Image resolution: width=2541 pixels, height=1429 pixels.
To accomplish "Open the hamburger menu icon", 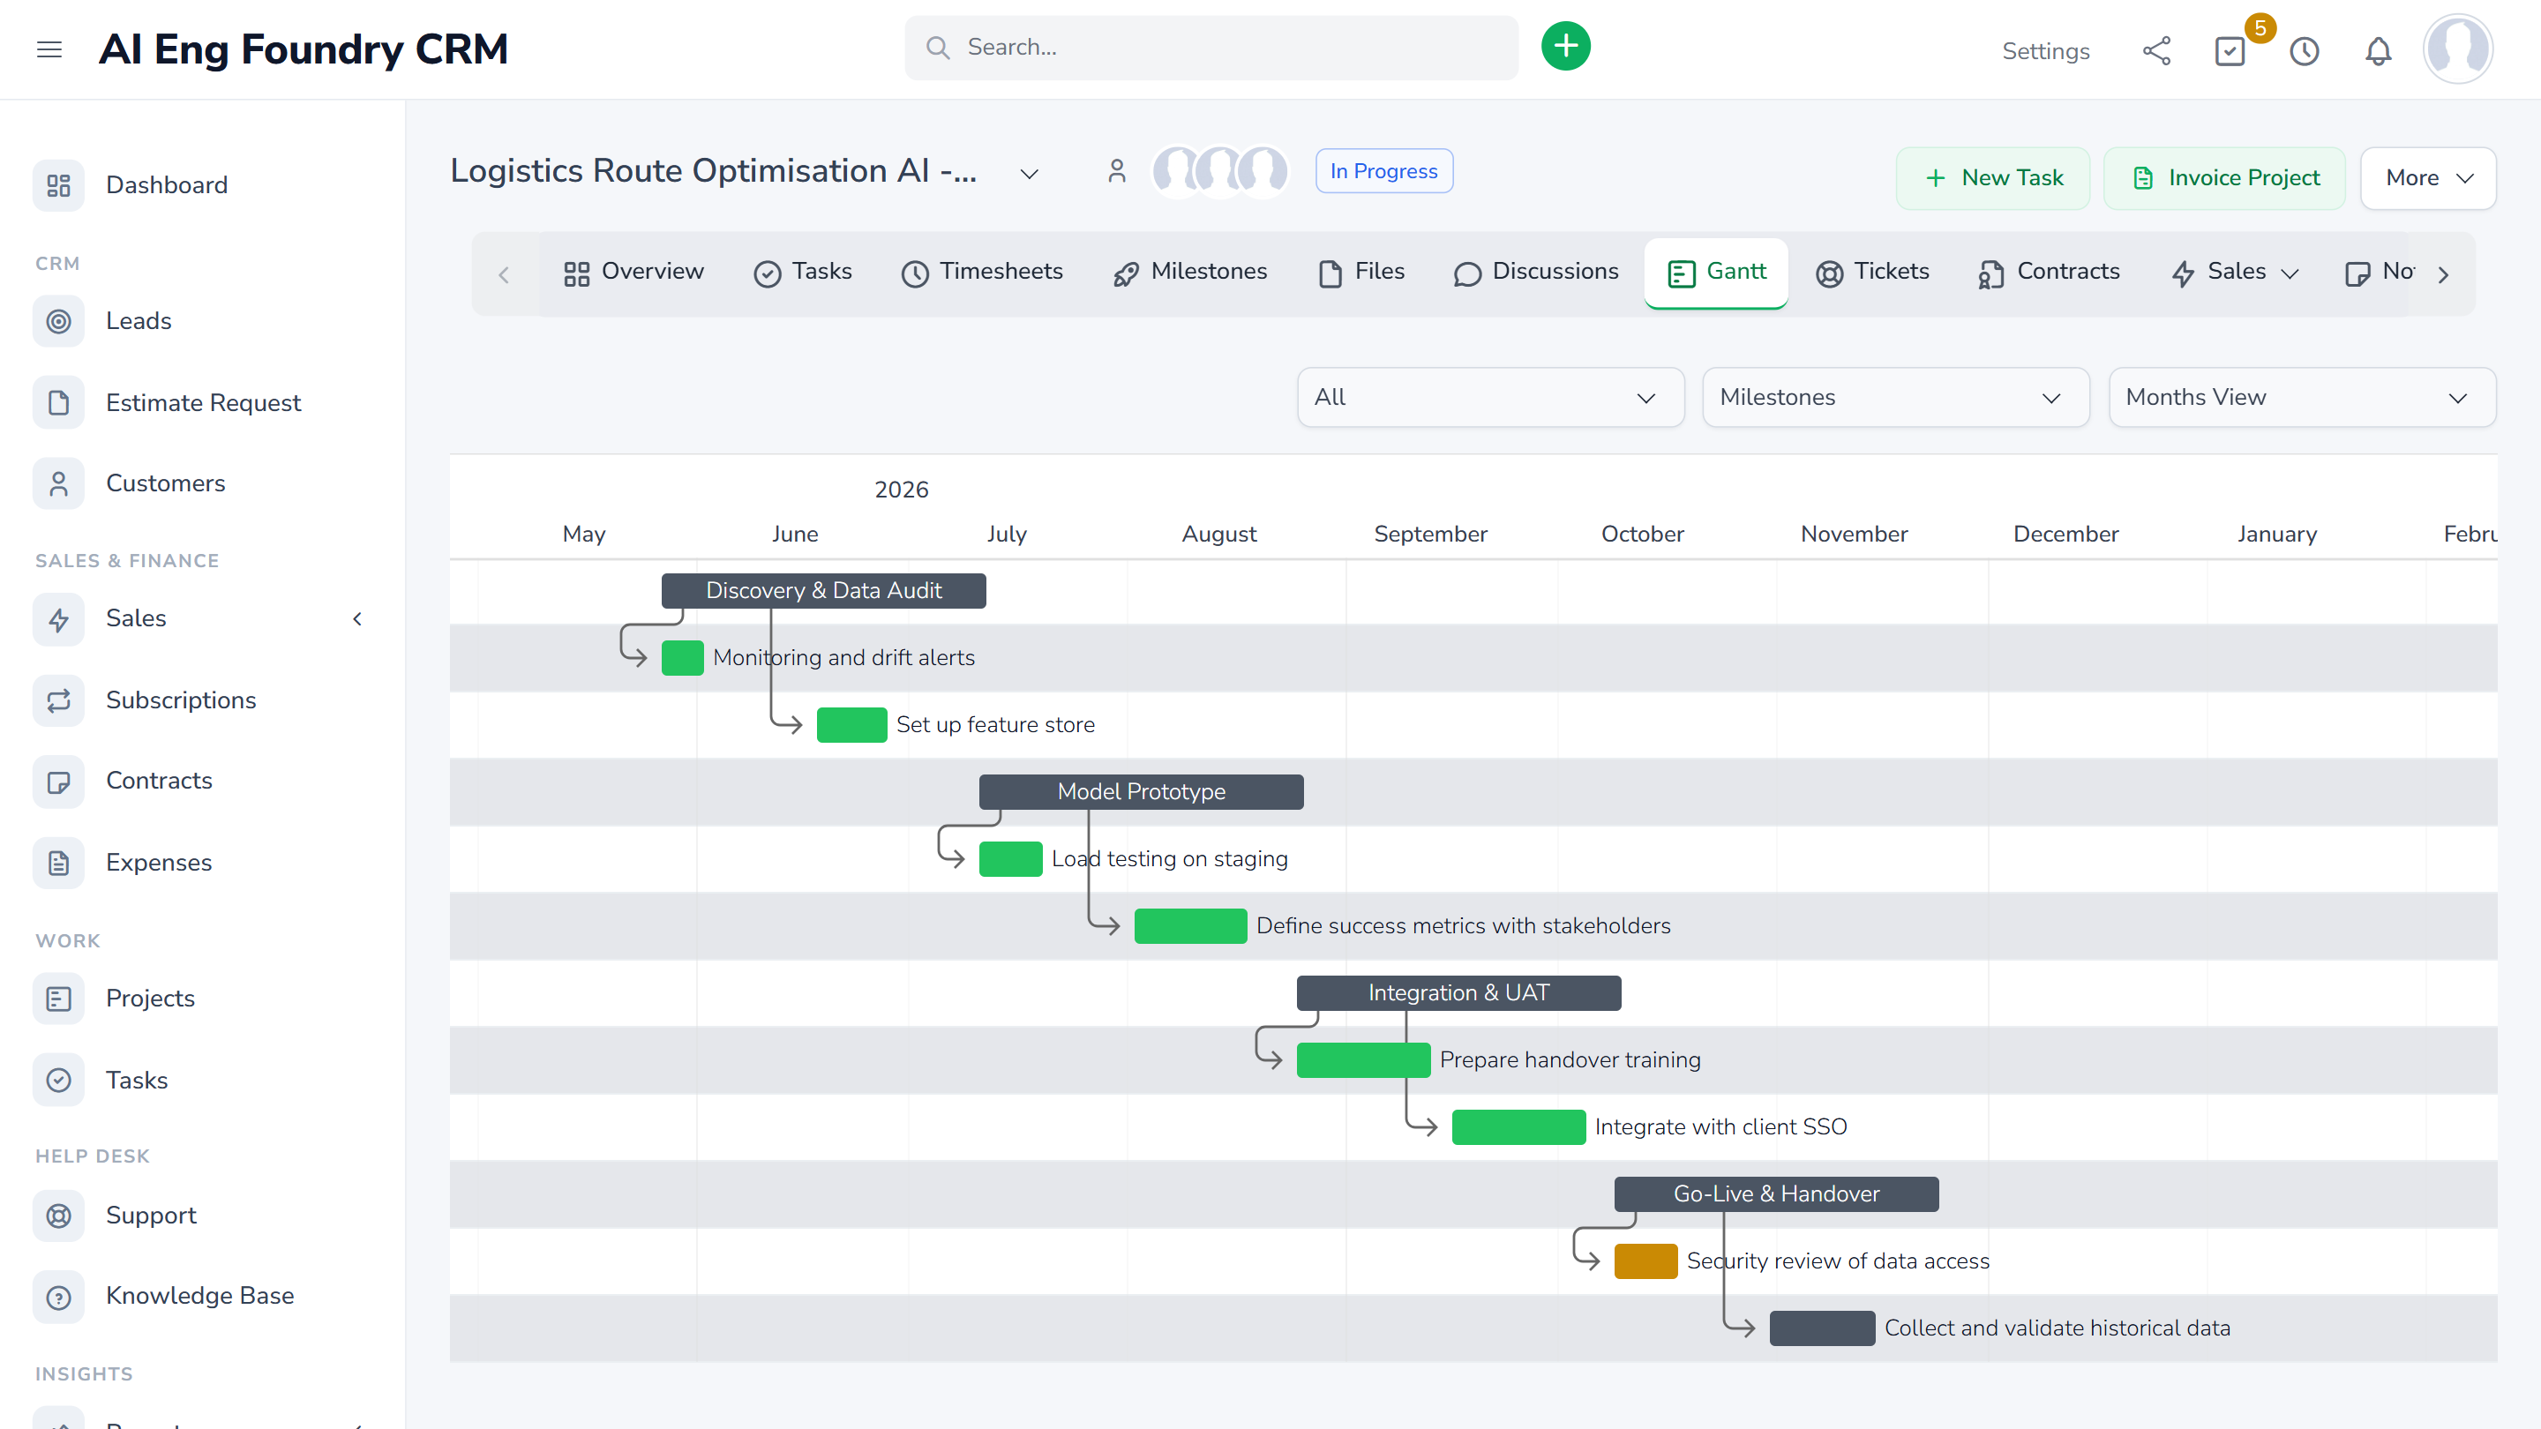I will [49, 49].
